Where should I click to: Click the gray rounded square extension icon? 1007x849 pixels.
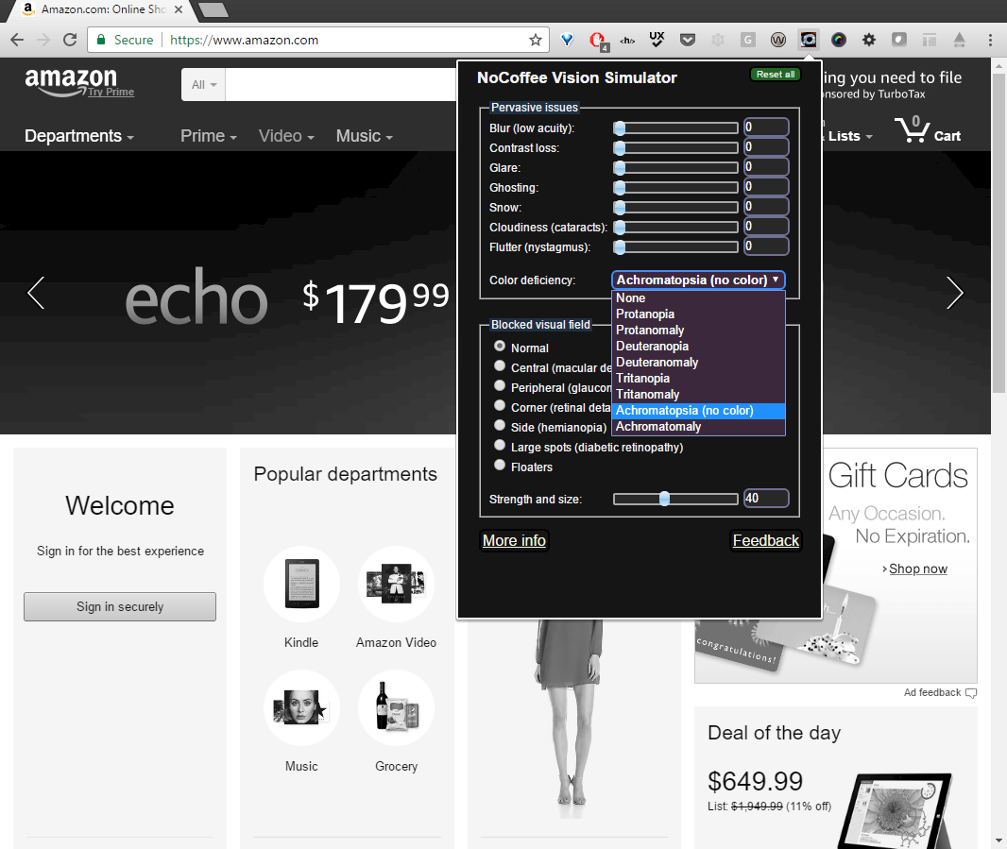point(899,40)
